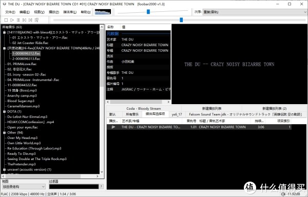Click the random playback icon
Viewport: 308px width, 197px height.
pyautogui.click(x=36, y=20)
